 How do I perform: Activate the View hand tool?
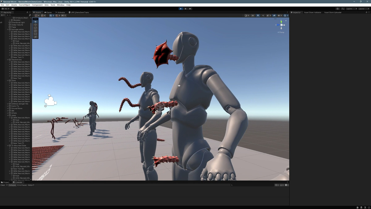(36, 22)
